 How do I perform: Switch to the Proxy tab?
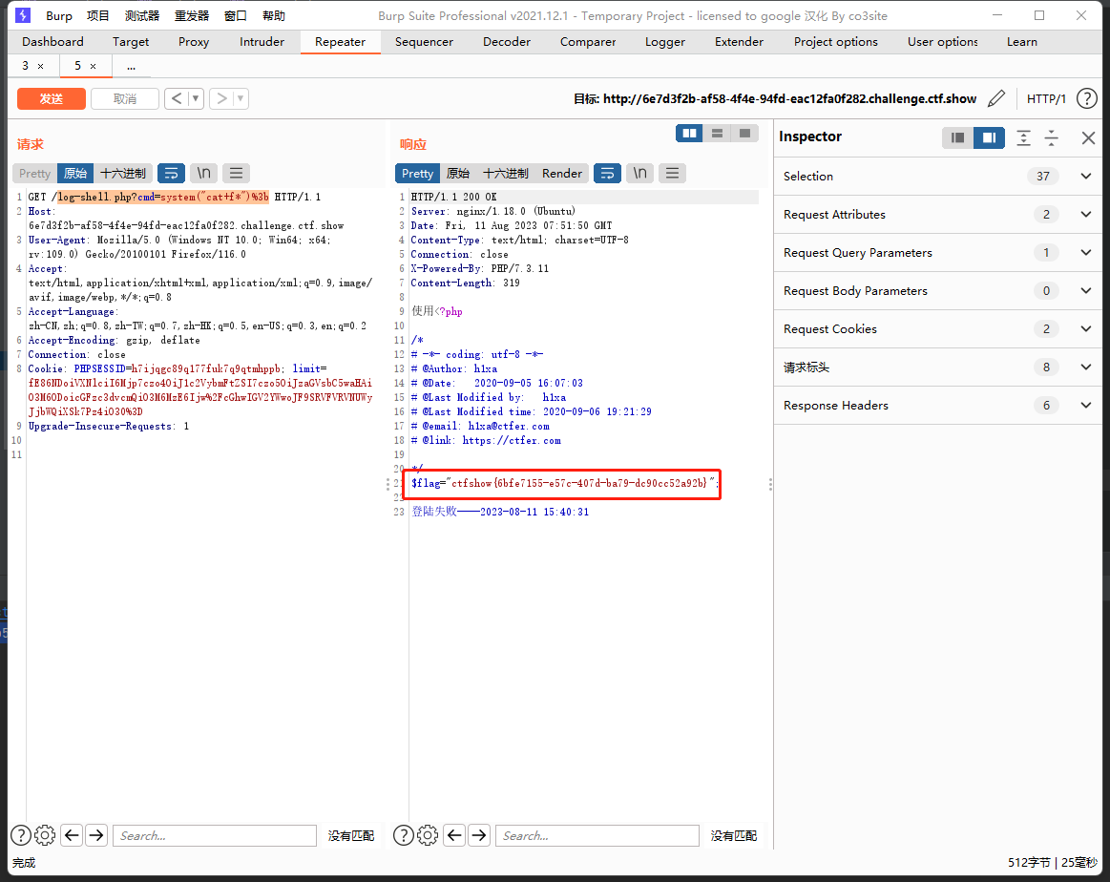(x=193, y=42)
